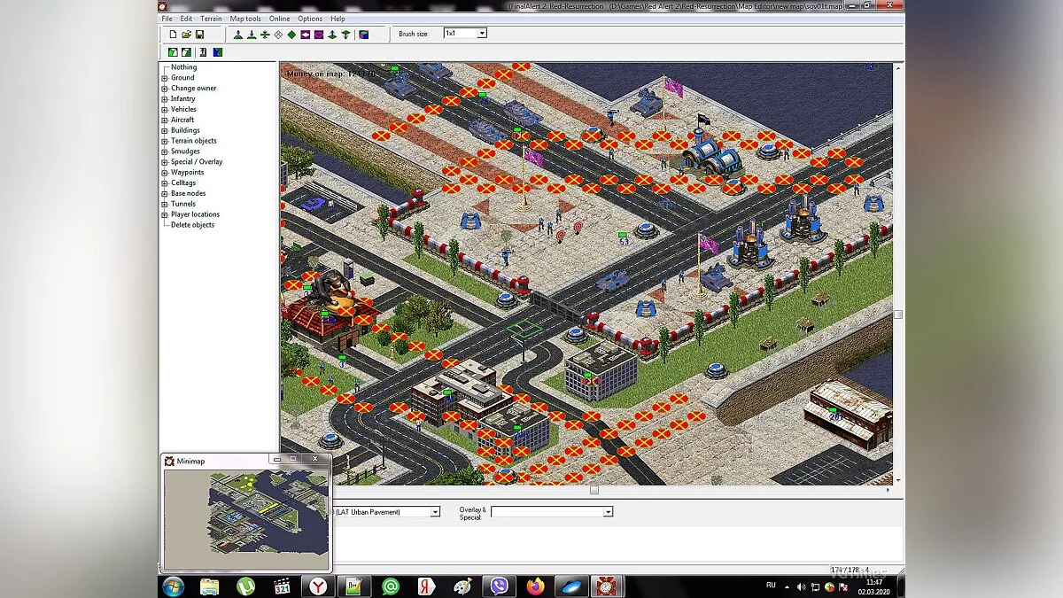This screenshot has height=598, width=1063.
Task: Expand the Infantry tree node
Action: pyautogui.click(x=165, y=99)
